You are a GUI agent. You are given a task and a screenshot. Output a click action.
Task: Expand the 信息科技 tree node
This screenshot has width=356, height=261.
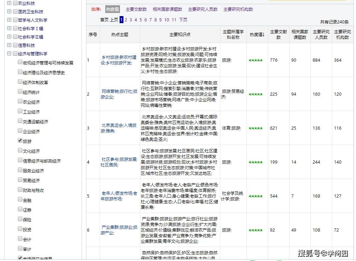click(x=9, y=45)
